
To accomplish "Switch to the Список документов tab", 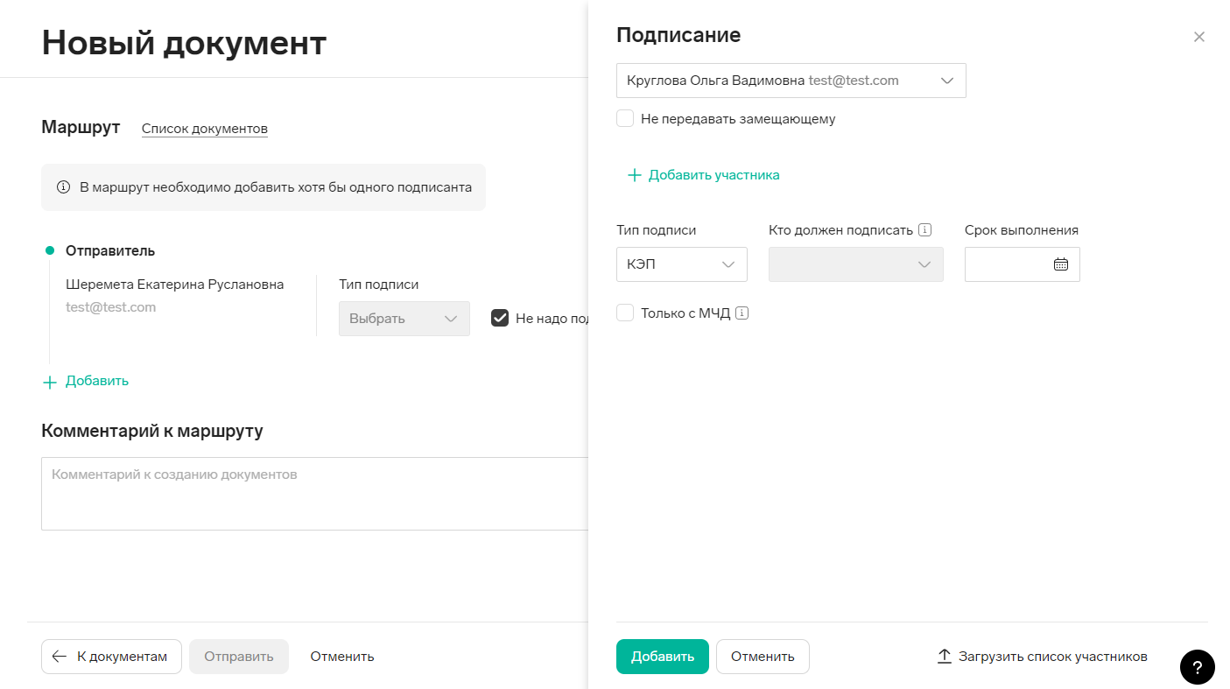I will tap(205, 129).
